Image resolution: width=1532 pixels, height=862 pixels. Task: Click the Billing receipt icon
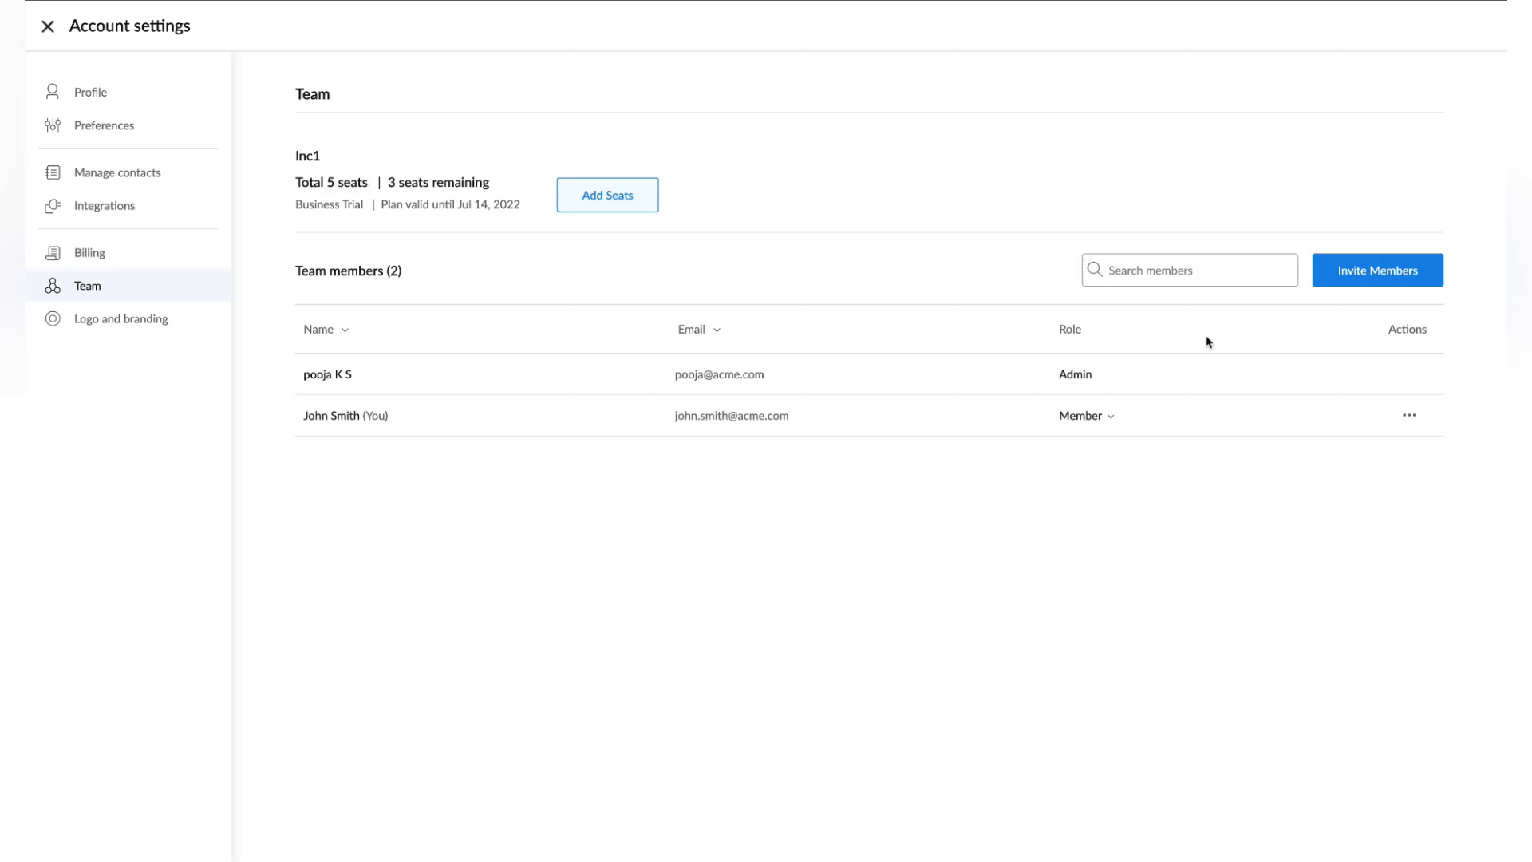click(53, 253)
